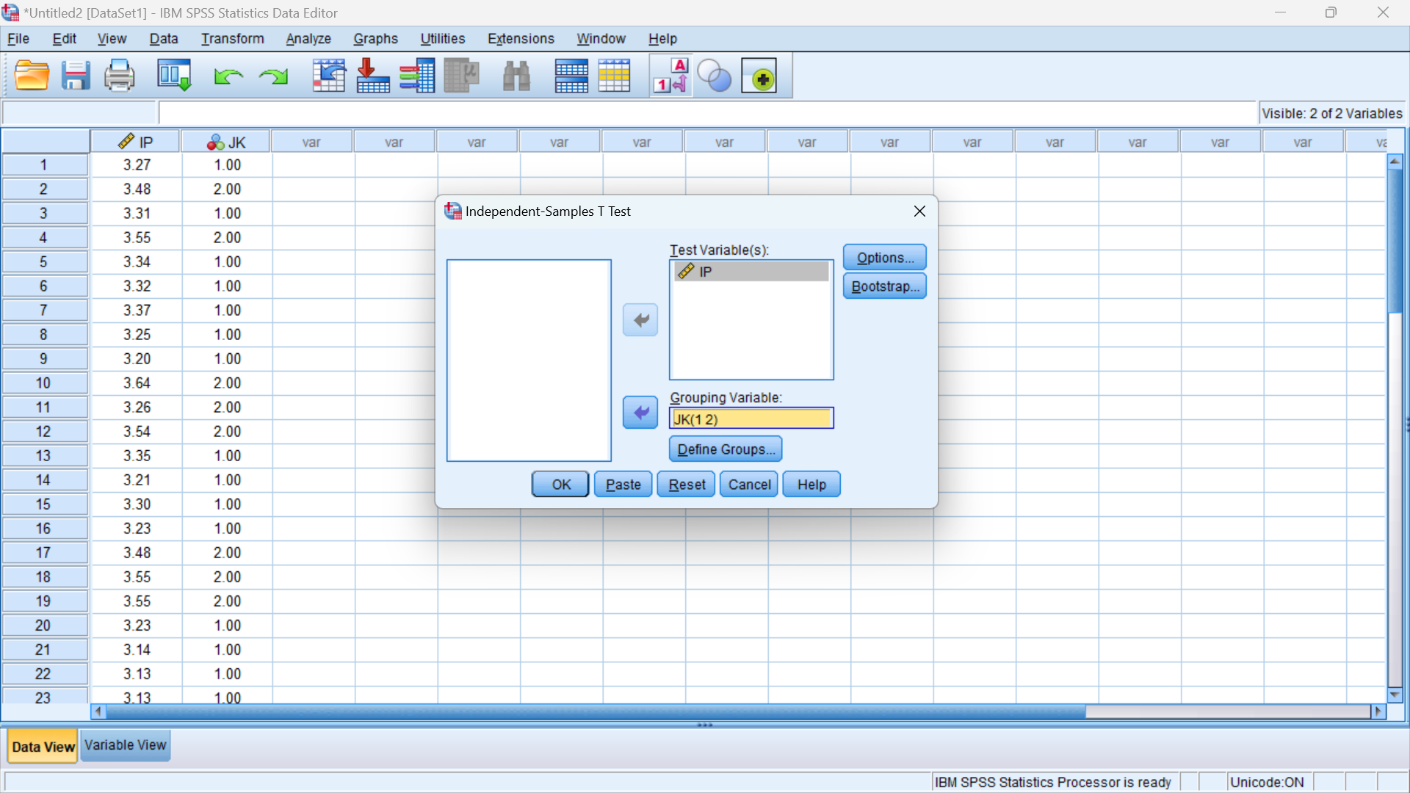Open the File menu

(x=18, y=39)
